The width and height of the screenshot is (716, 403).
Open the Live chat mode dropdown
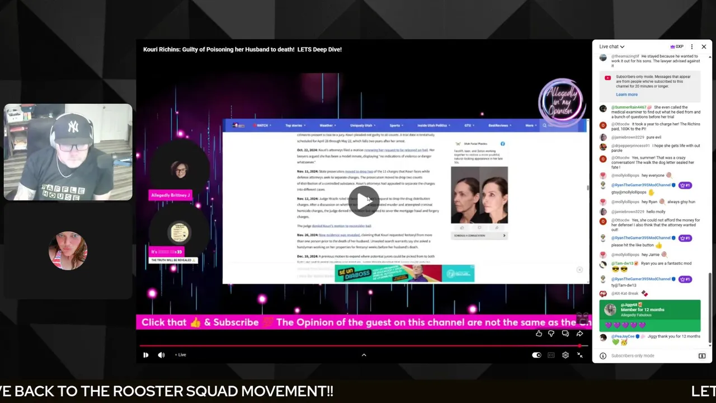[611, 46]
